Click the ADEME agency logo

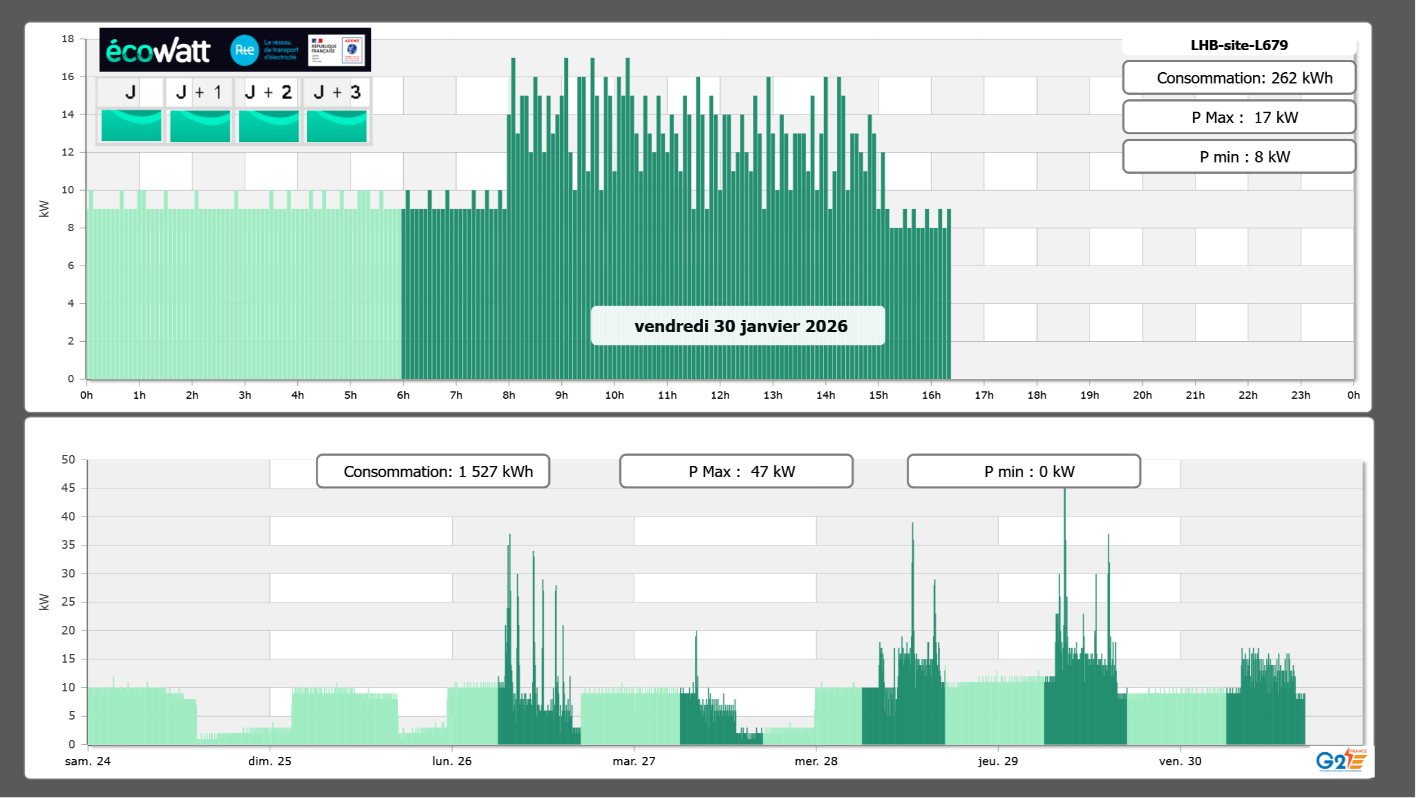[x=352, y=50]
